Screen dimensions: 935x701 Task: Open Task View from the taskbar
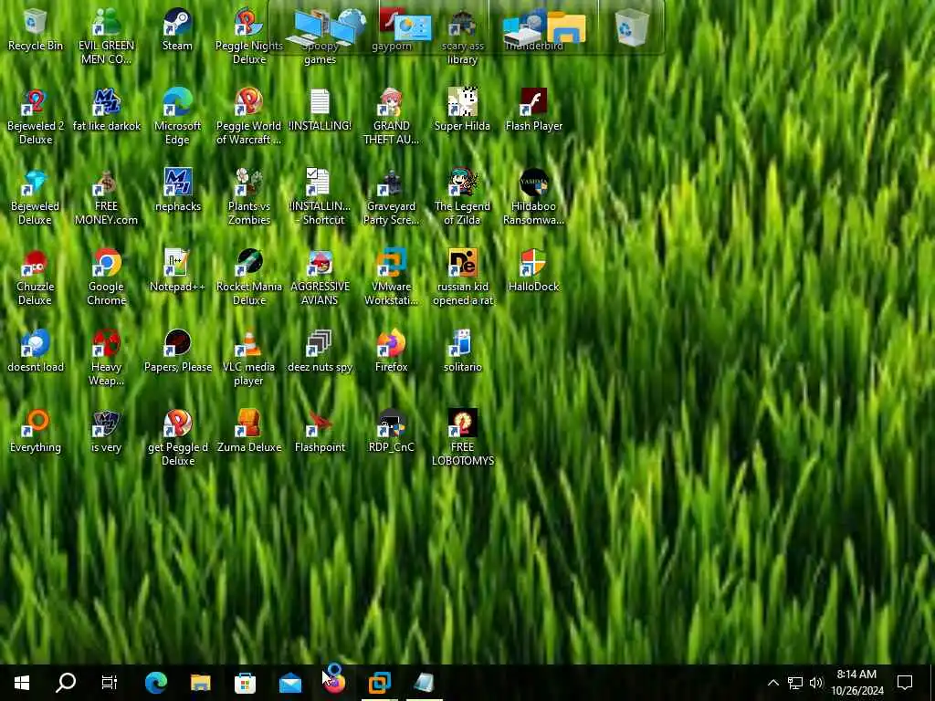pos(110,683)
